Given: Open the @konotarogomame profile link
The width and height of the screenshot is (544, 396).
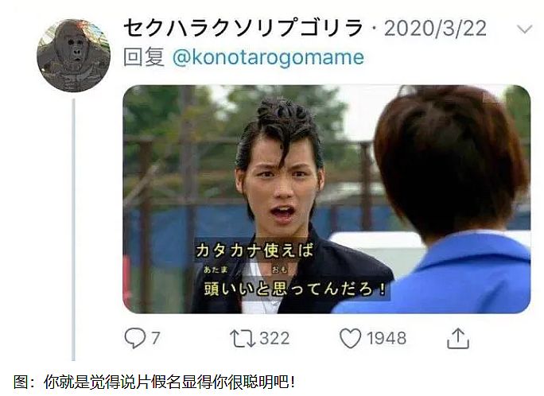Looking at the screenshot, I should point(268,57).
